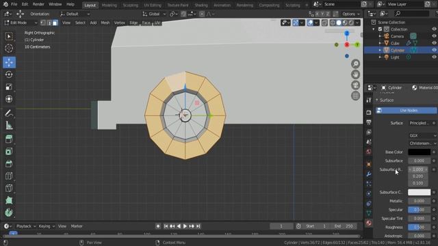This screenshot has height=246, width=438.
Task: Open the File menu
Action: point(14,5)
